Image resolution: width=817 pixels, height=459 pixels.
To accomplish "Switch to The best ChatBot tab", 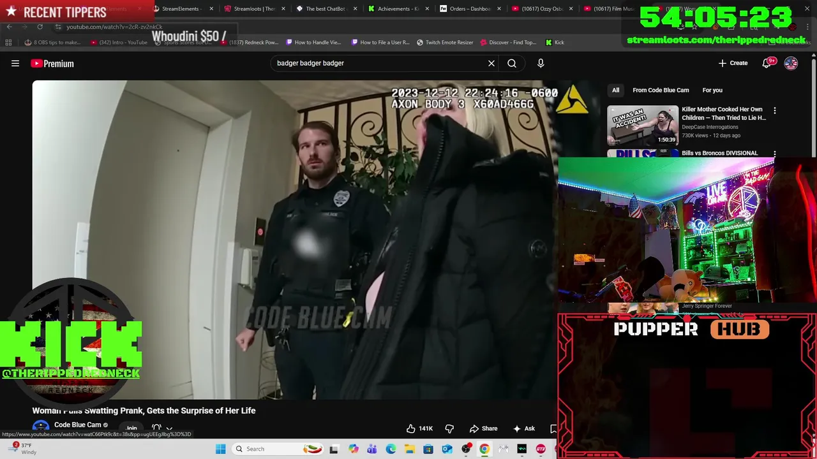I will (324, 9).
